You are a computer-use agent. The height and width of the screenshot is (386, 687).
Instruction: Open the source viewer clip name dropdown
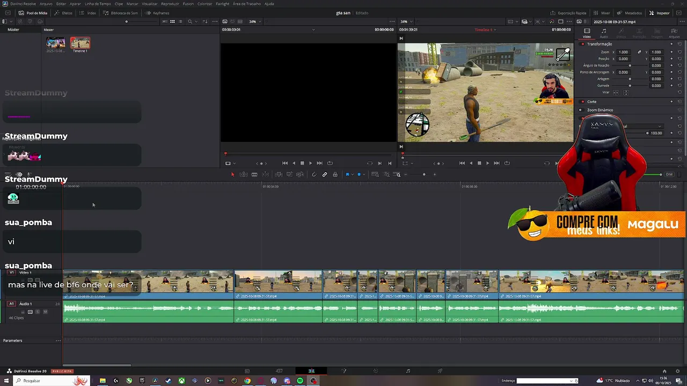coord(313,29)
